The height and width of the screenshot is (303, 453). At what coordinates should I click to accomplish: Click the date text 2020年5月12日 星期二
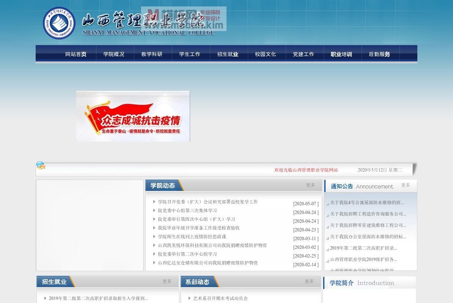click(x=380, y=170)
